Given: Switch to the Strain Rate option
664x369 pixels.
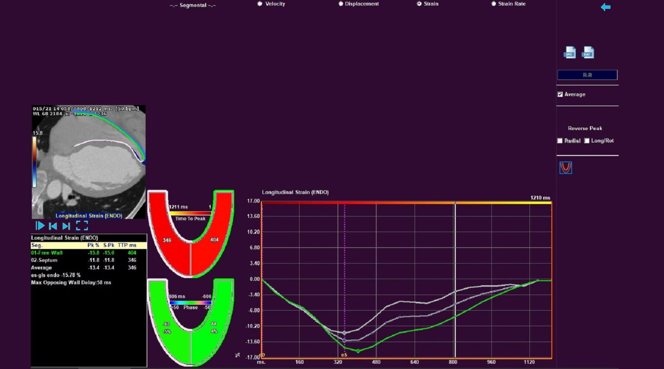Looking at the screenshot, I should (x=494, y=4).
